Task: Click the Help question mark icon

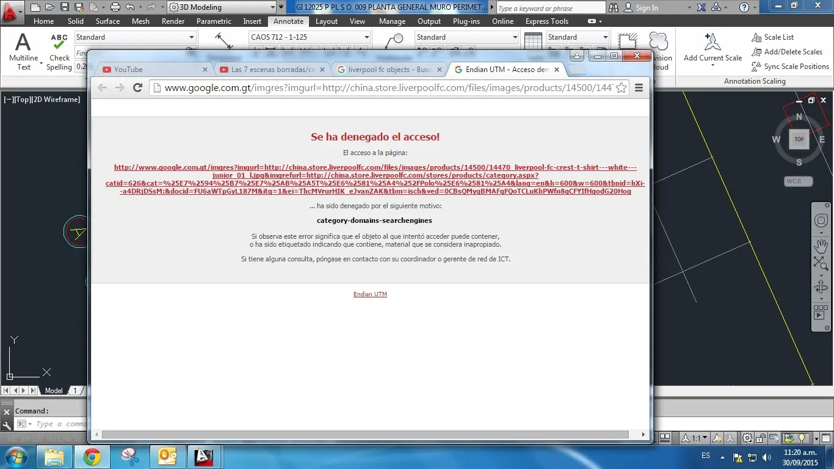Action: [x=744, y=7]
